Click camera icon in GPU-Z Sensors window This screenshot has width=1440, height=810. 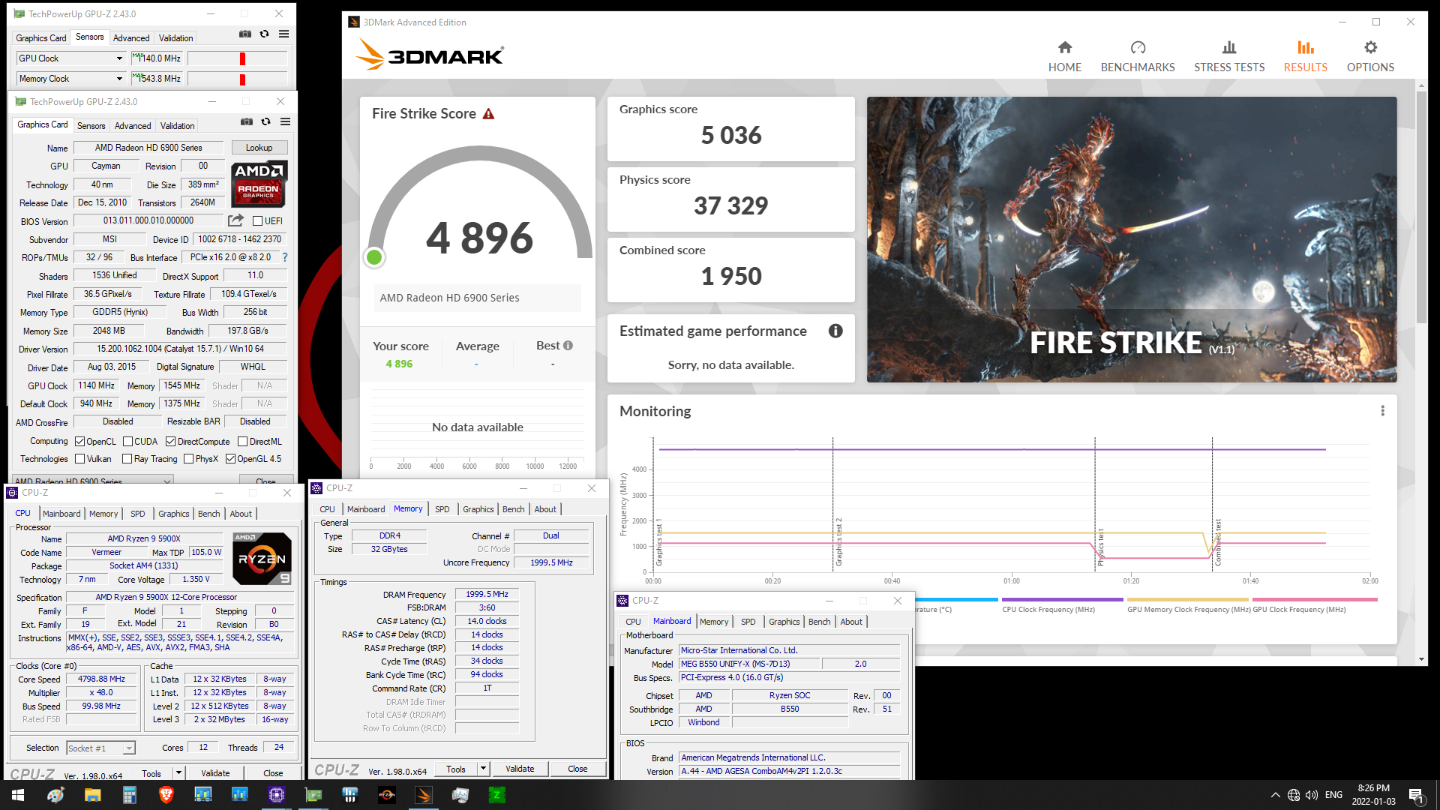click(x=245, y=34)
